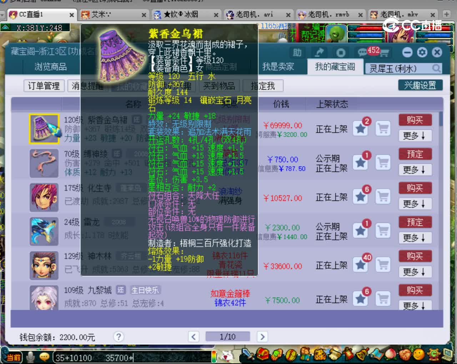This screenshot has width=457, height=364.
Task: Buy the ¥10527 化生寺 character
Action: pyautogui.click(x=415, y=188)
